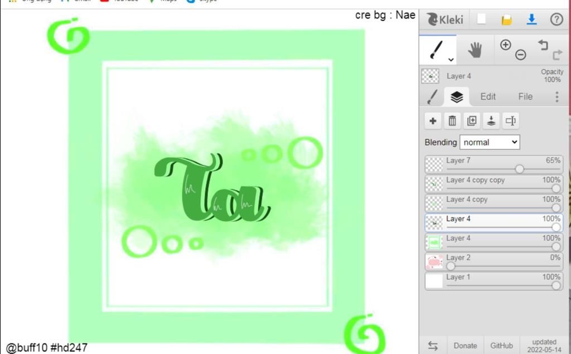Zoom in with the plus magnifier
Image resolution: width=571 pixels, height=354 pixels.
(505, 45)
